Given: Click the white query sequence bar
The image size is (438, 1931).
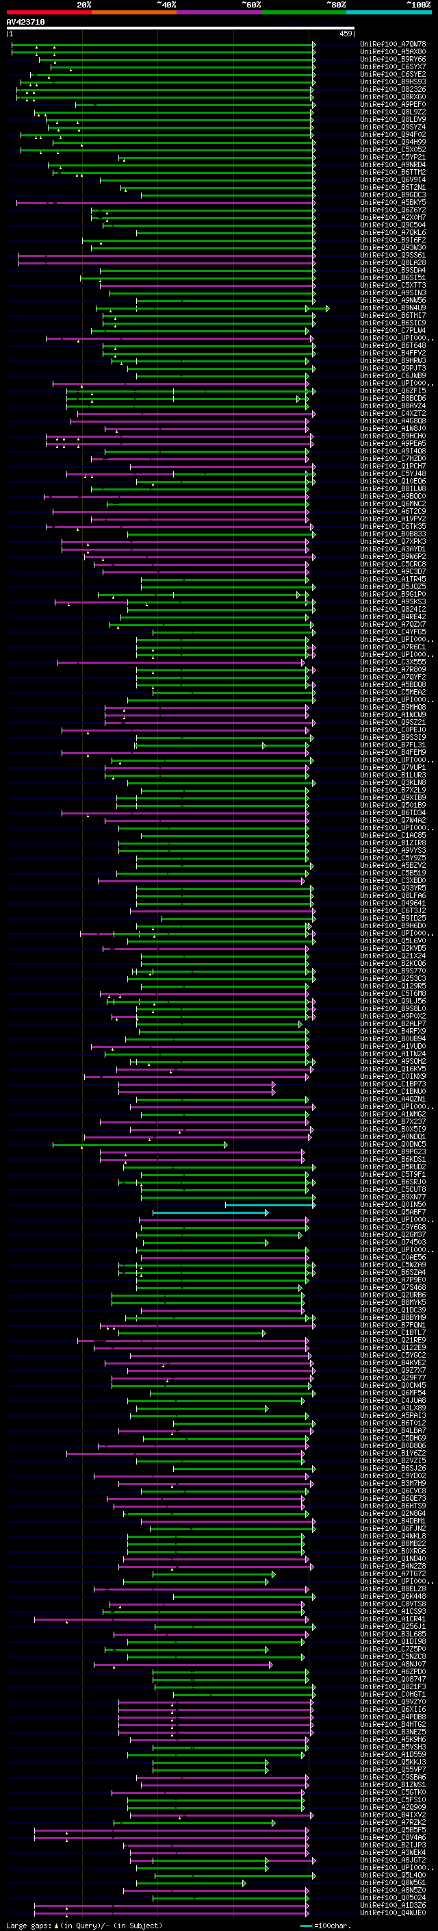Looking at the screenshot, I should tap(181, 29).
